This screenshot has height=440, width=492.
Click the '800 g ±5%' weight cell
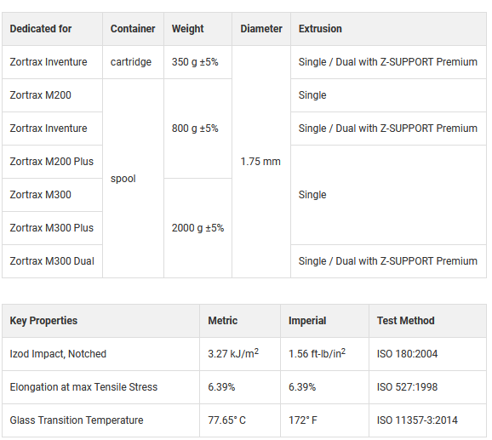[x=197, y=129]
